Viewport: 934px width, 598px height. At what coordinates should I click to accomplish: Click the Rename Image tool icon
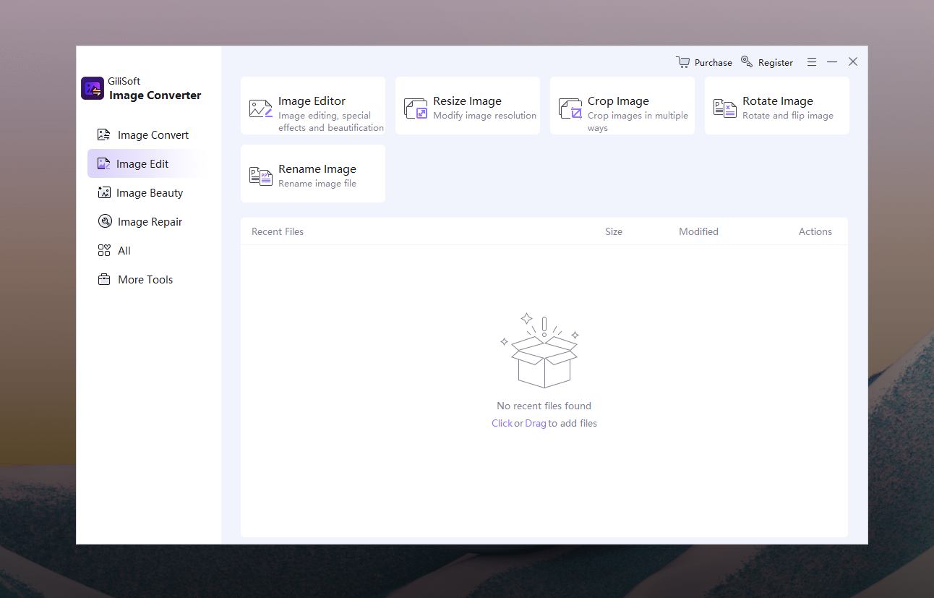(x=260, y=176)
